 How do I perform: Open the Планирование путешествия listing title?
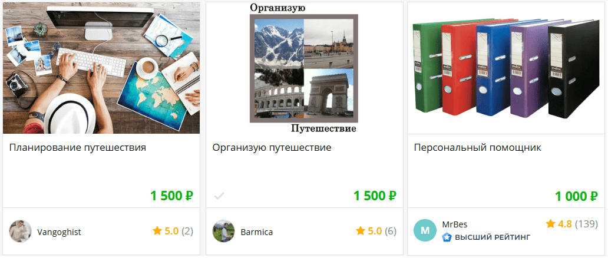[x=78, y=148]
